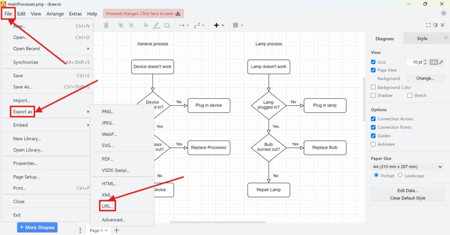Image resolution: width=450 pixels, height=235 pixels.
Task: Toggle the light/dark appearance sun icon
Action: click(443, 13)
